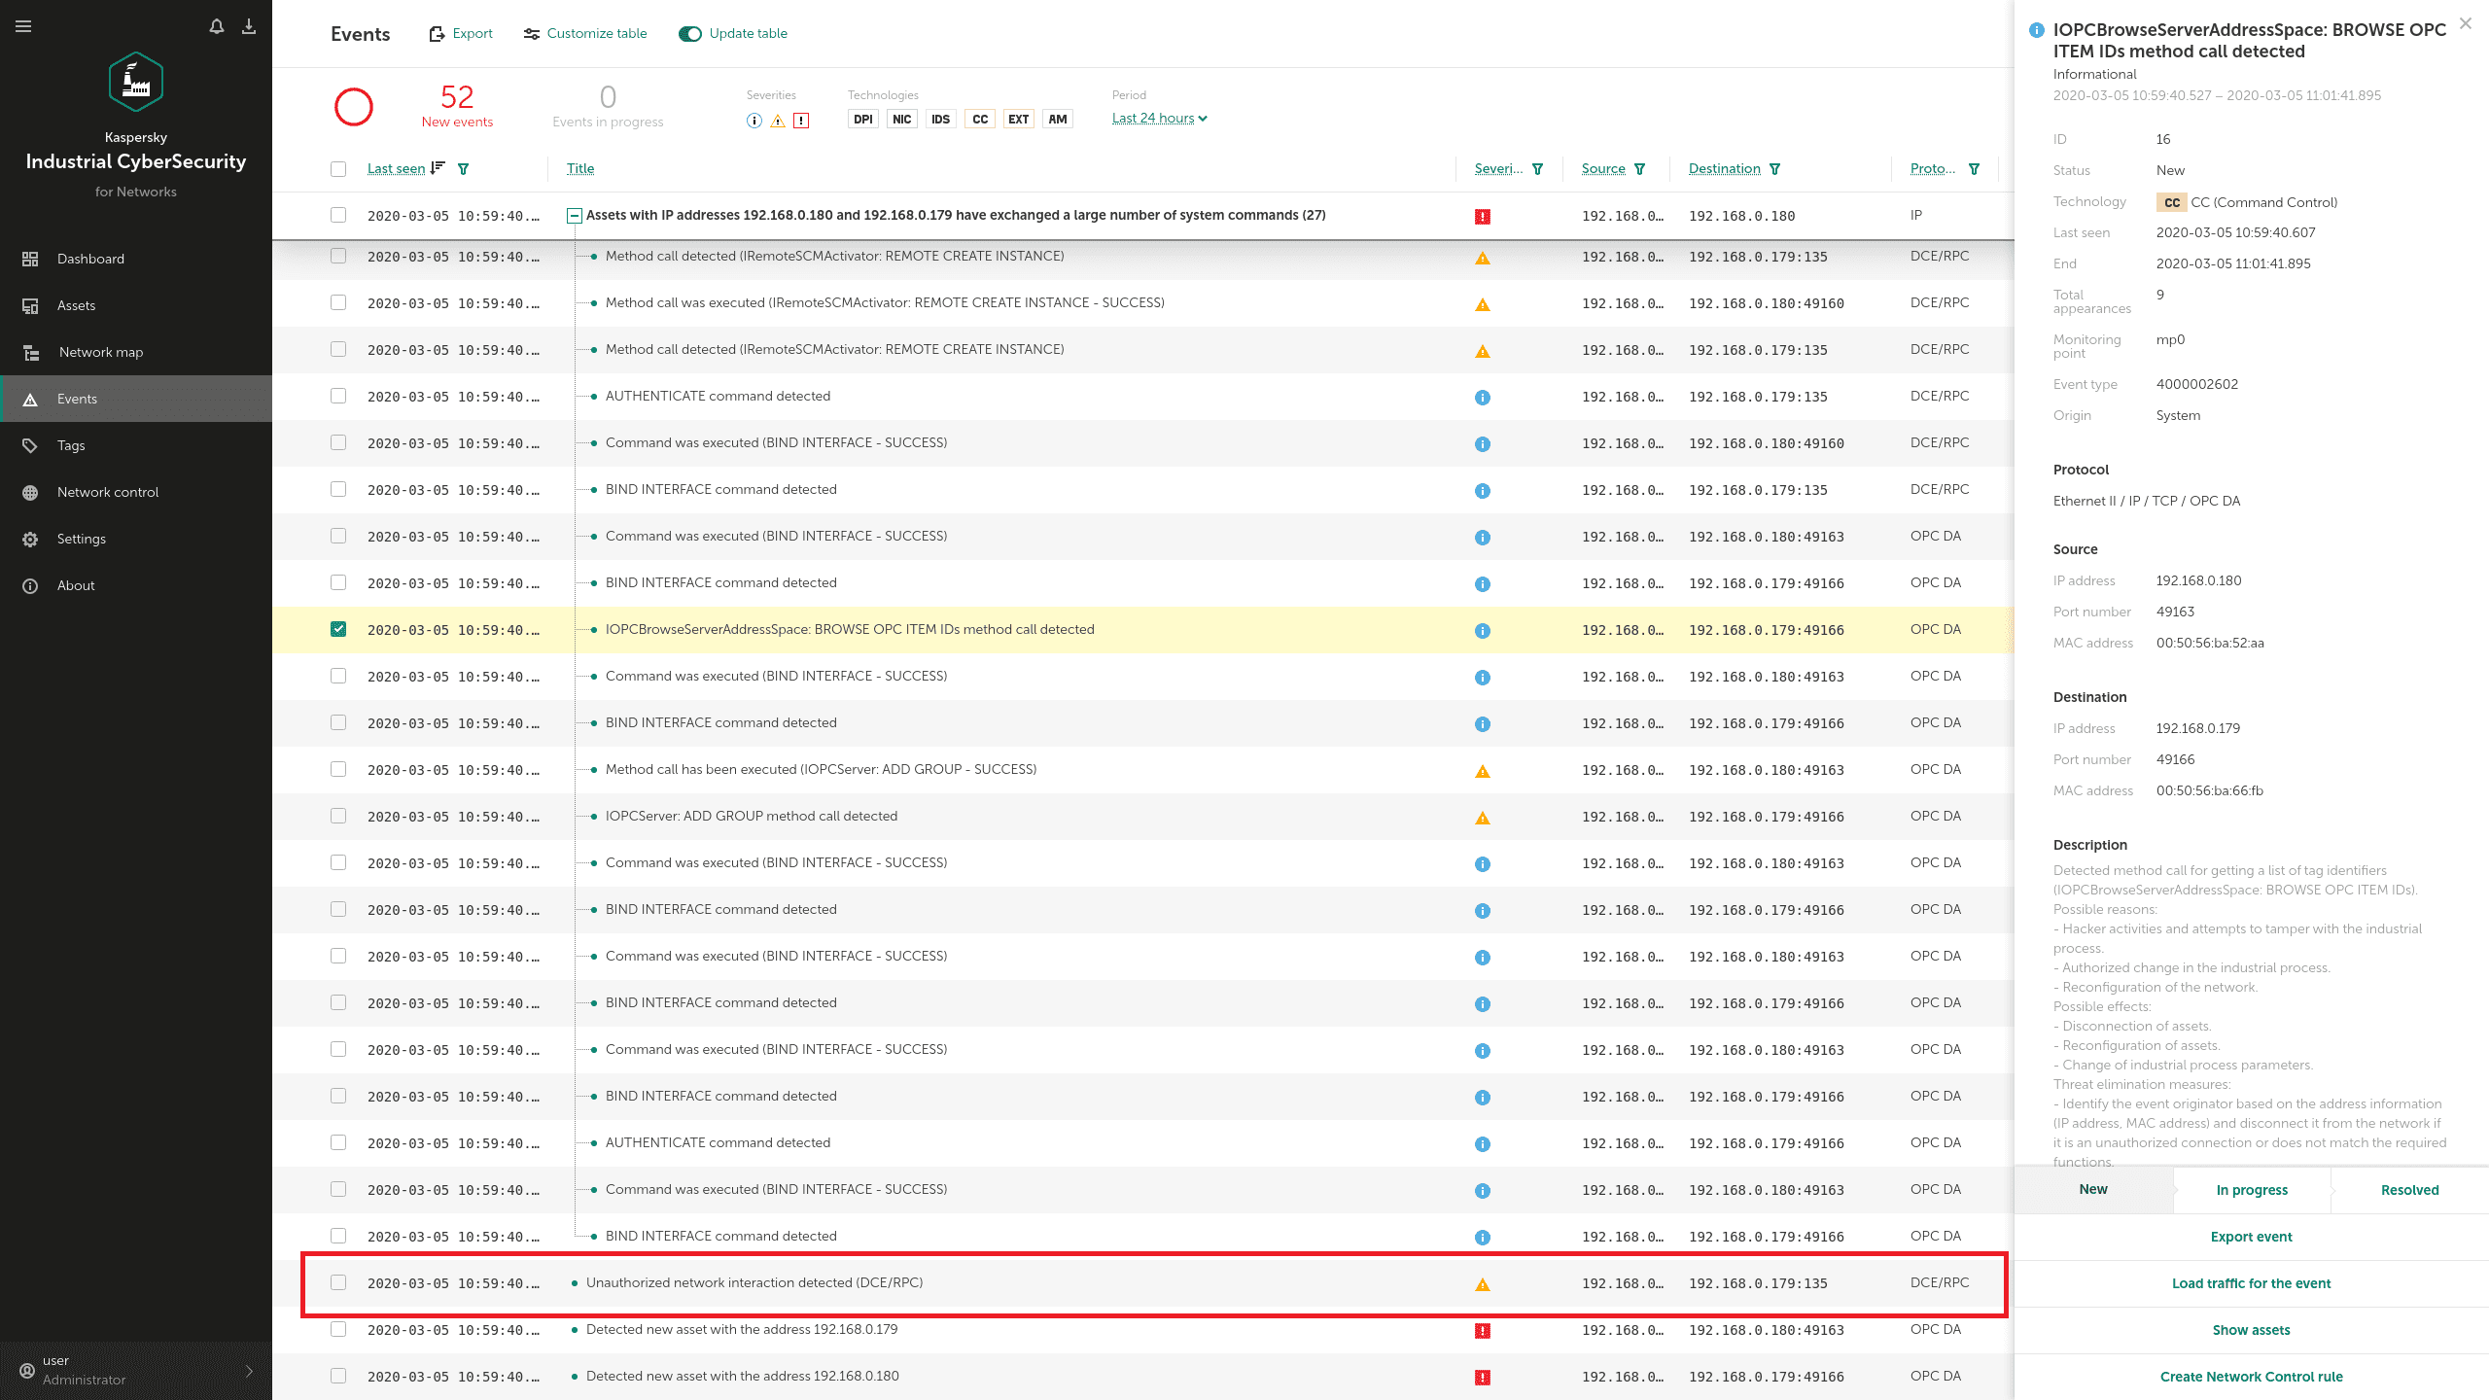
Task: Click the Last seen filter funnel icon
Action: coord(464,169)
